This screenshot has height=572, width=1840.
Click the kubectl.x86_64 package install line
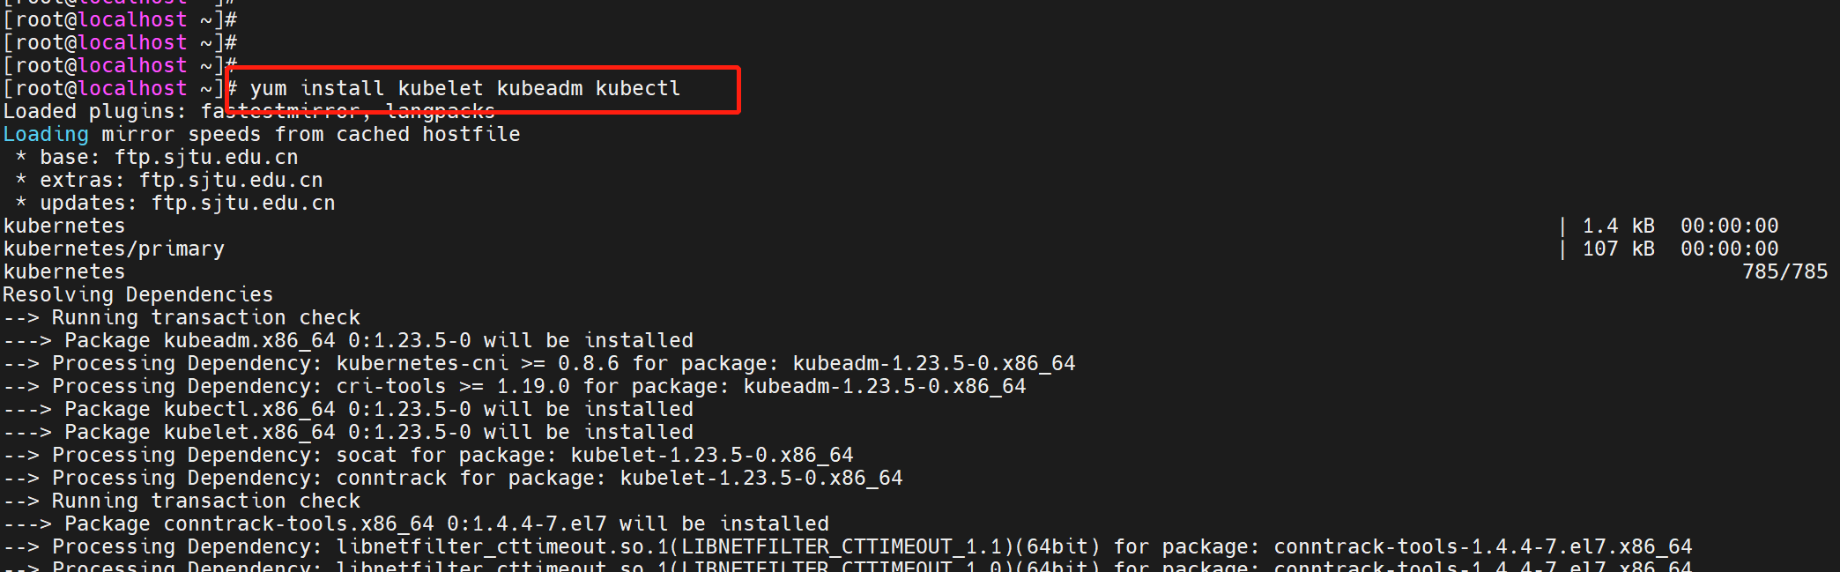[348, 410]
